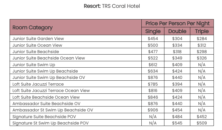Click the $906 single price cell
Viewport: 222px width, 130px height.
click(x=153, y=110)
